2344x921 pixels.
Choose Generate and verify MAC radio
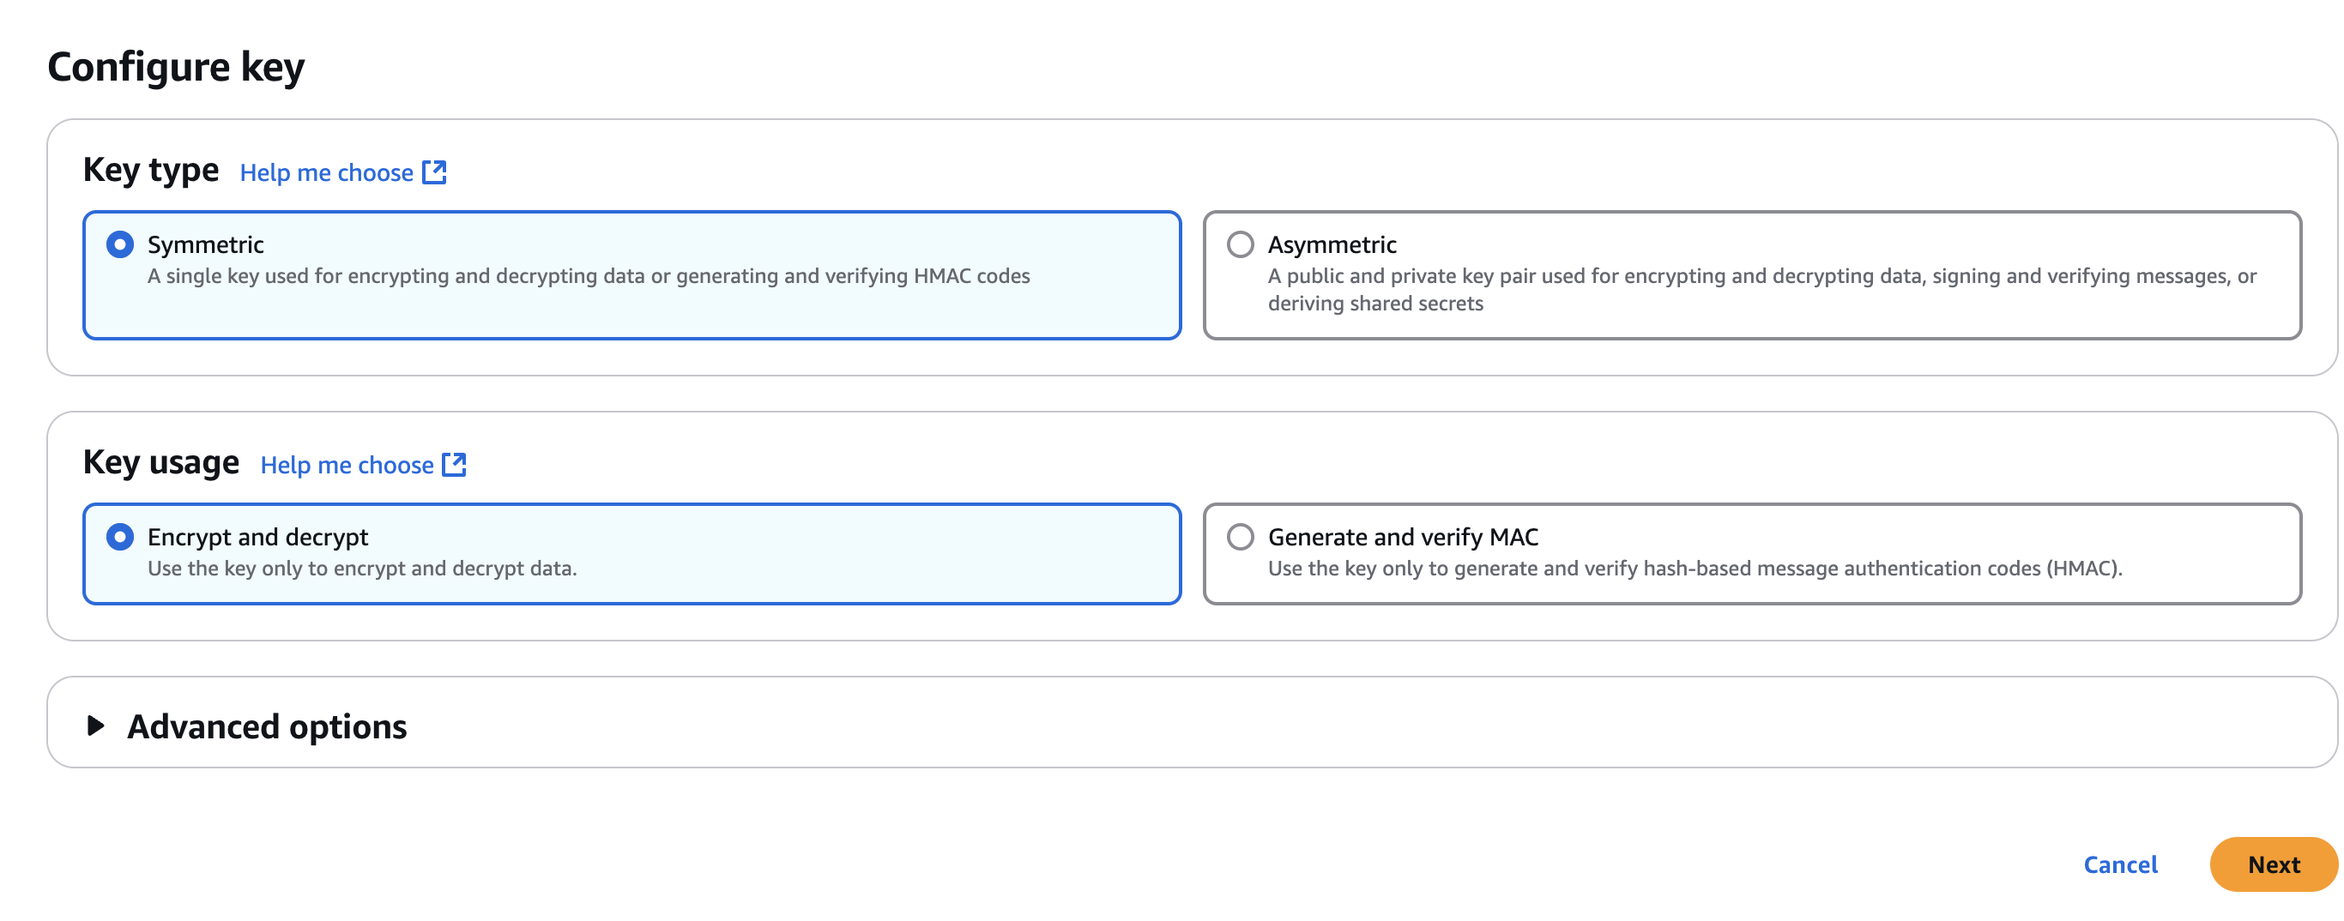click(x=1241, y=538)
